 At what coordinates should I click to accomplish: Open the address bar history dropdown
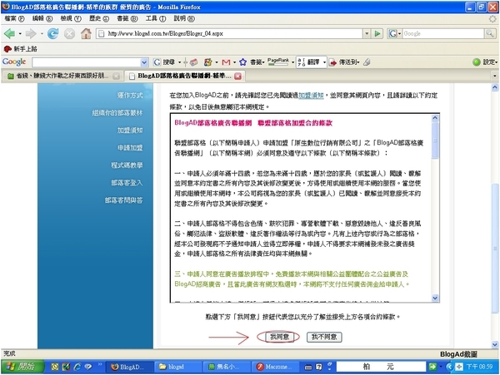click(367, 33)
